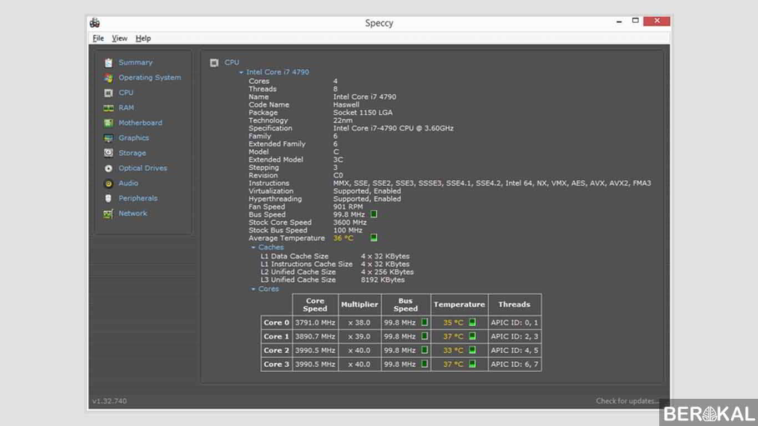Click the RAM module icon in sidebar

pos(108,108)
